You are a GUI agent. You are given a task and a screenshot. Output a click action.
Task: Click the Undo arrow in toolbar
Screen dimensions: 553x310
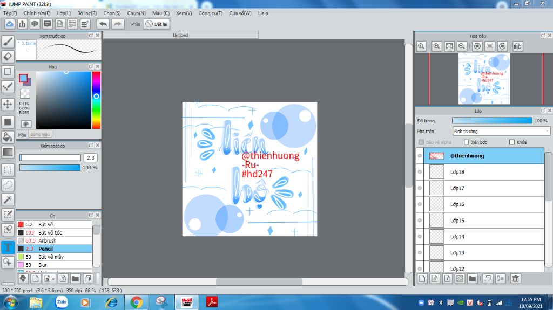pos(103,24)
